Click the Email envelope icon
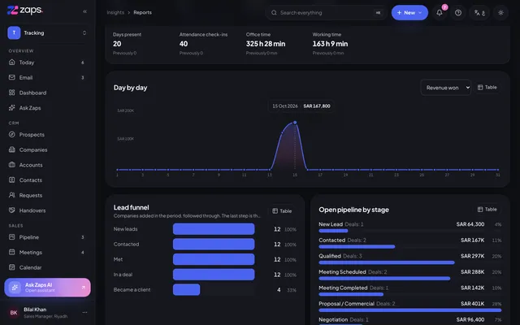 (x=12, y=77)
